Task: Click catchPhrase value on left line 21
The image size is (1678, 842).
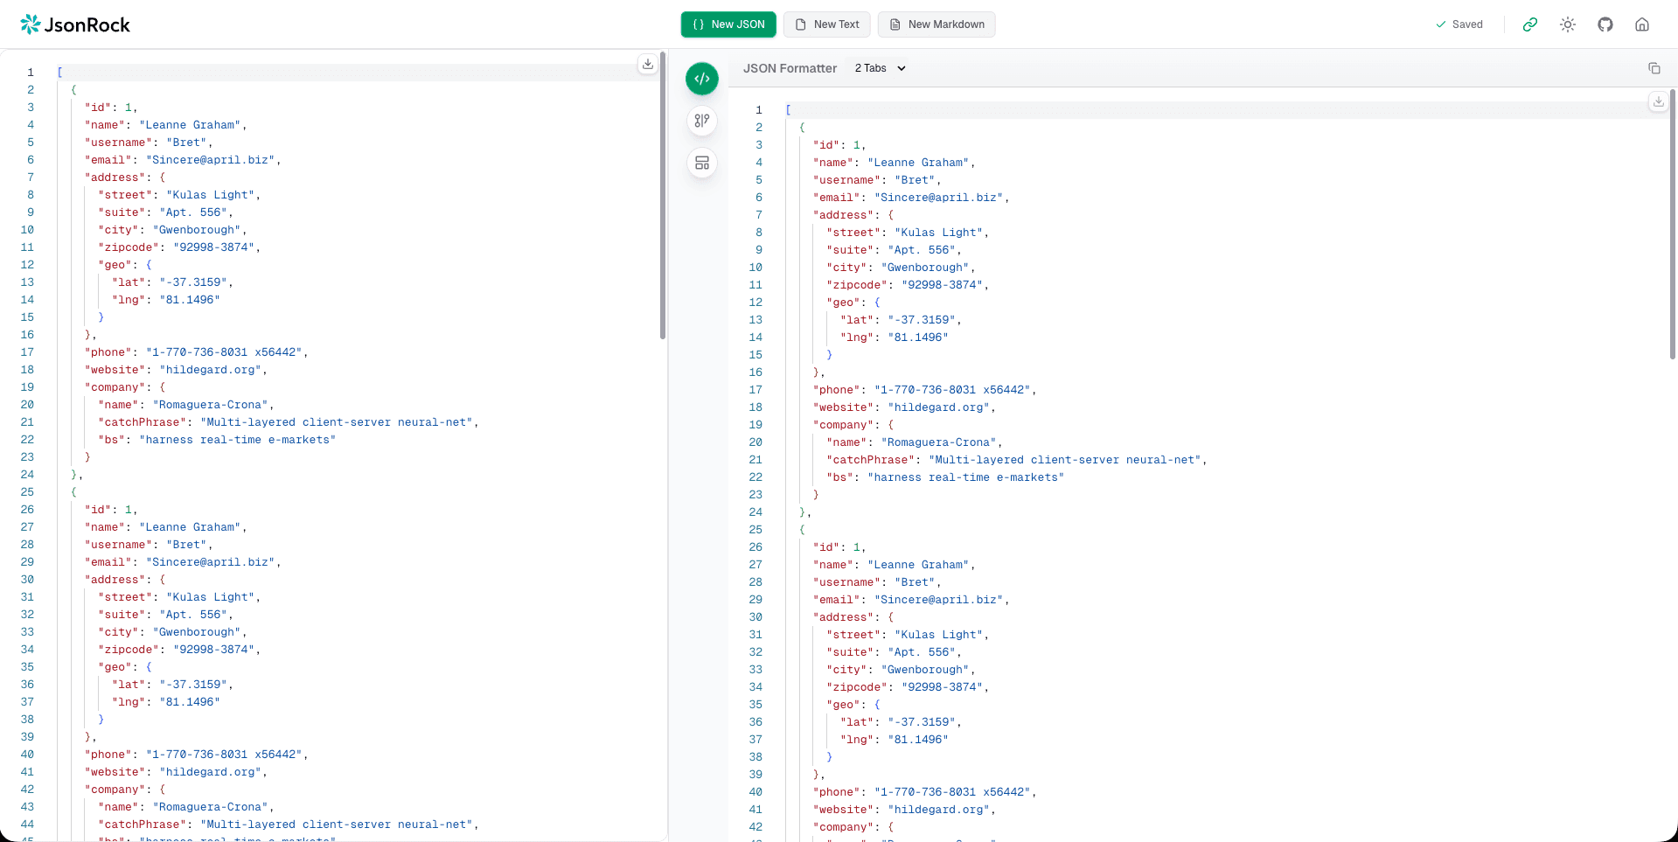Action: (x=337, y=422)
